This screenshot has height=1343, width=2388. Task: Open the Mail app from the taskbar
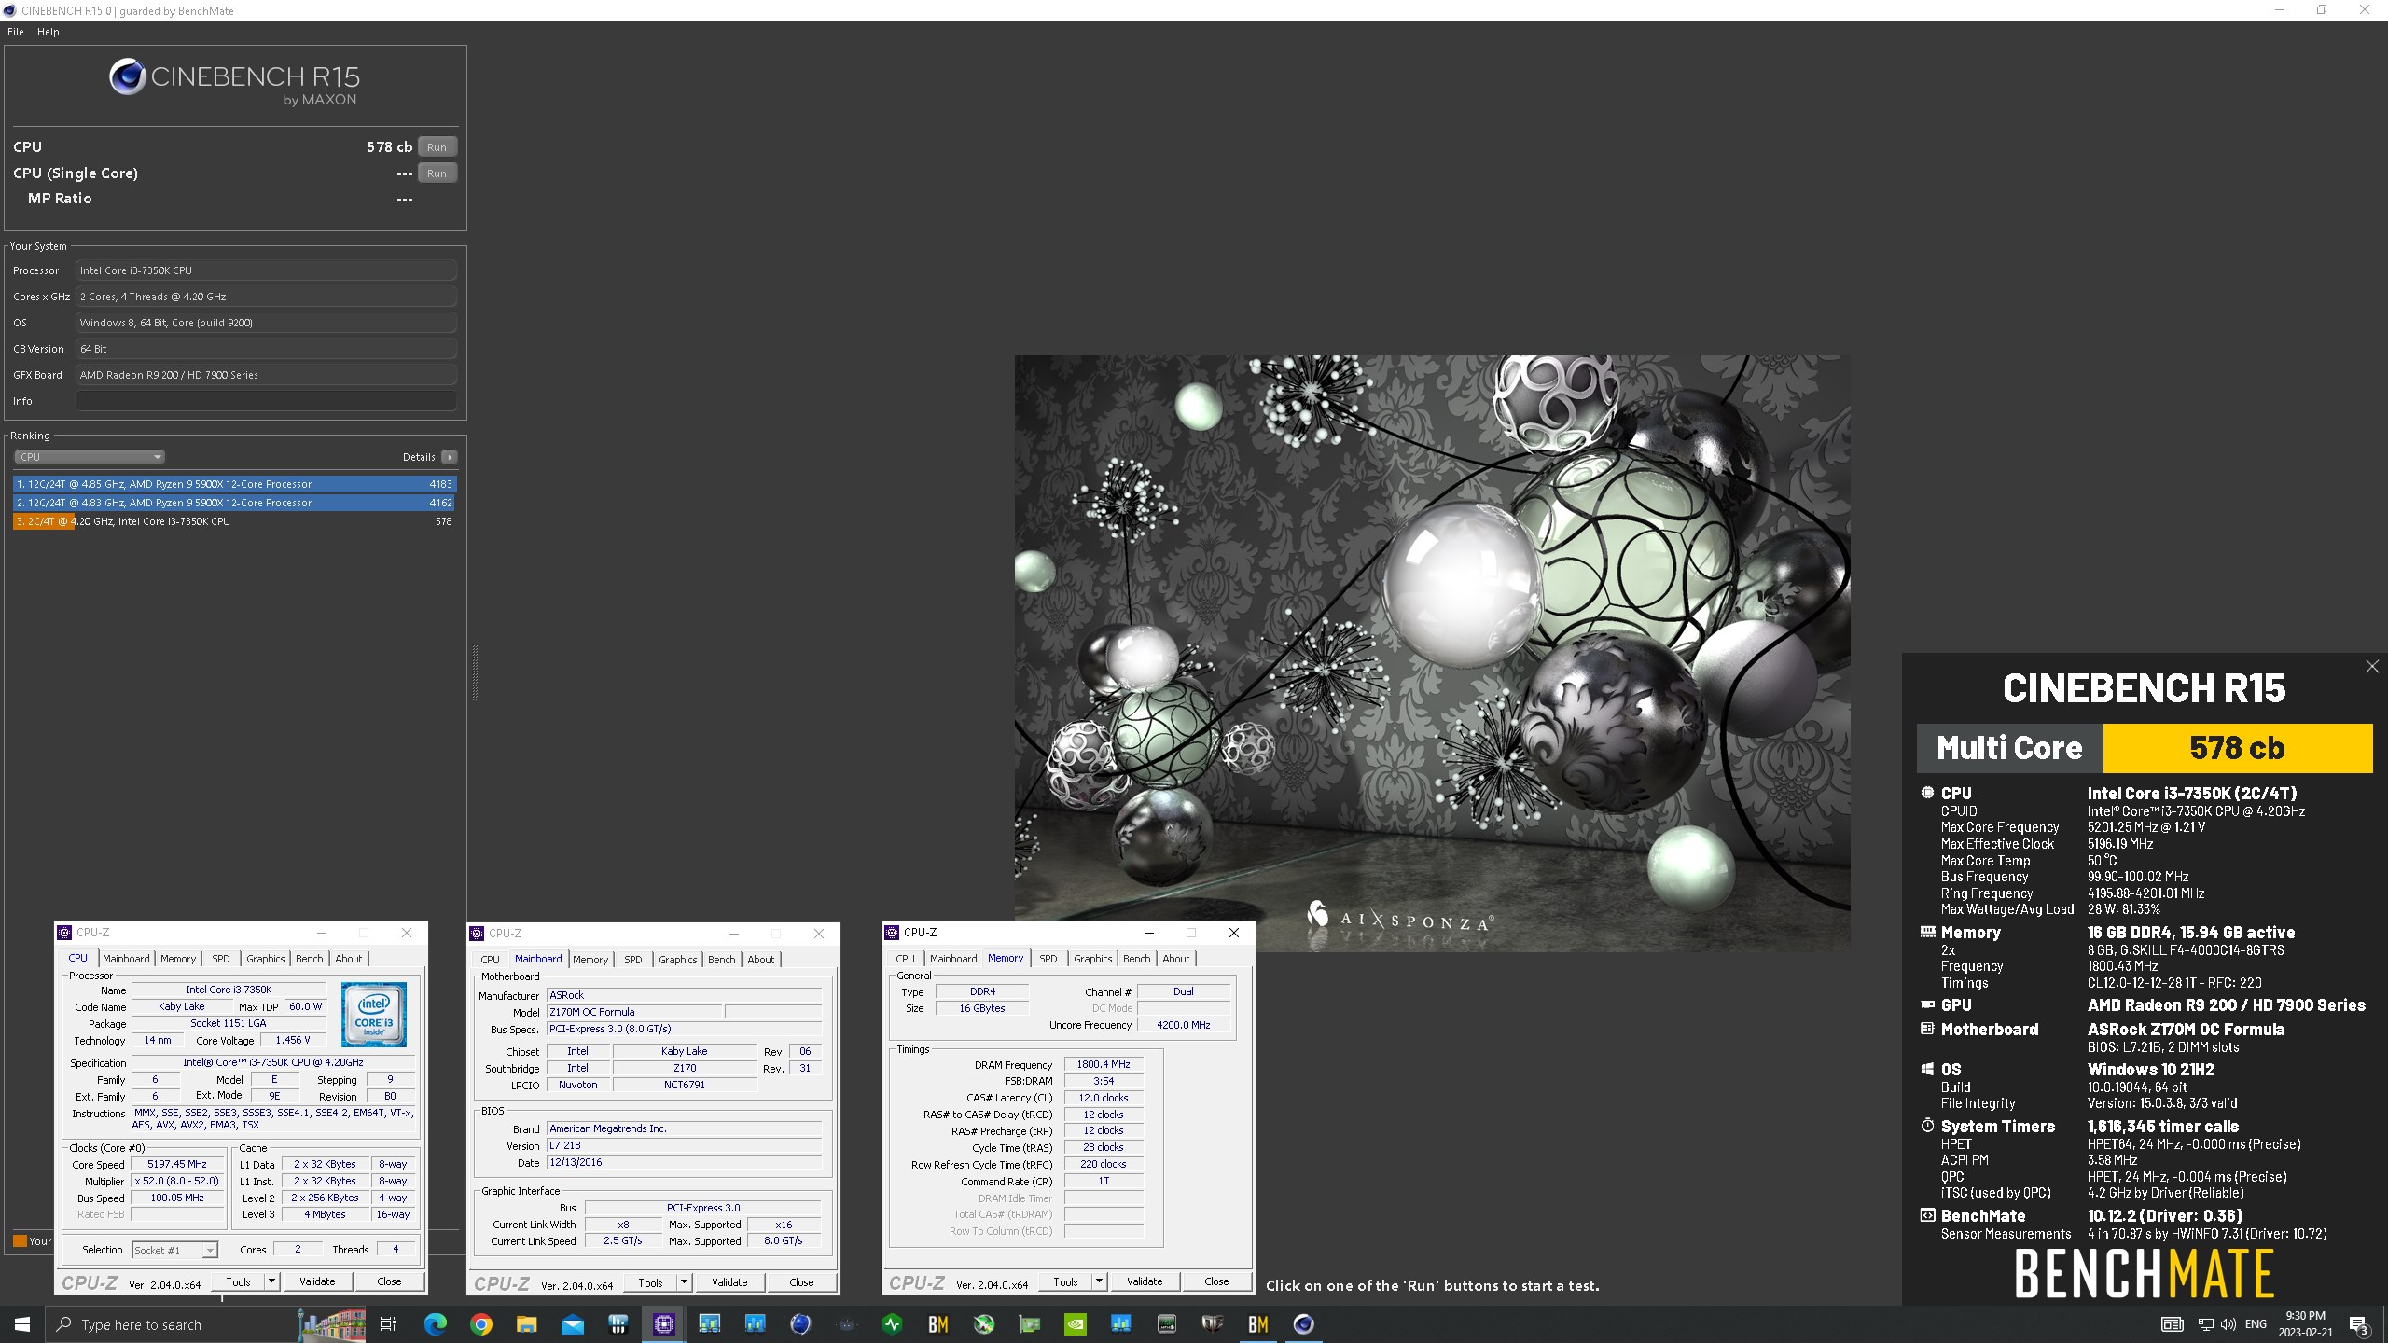pos(573,1324)
